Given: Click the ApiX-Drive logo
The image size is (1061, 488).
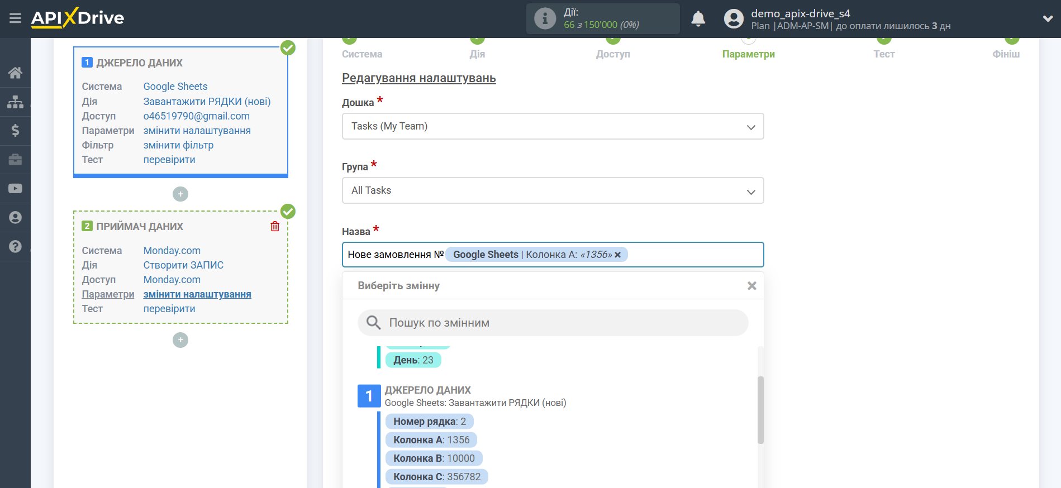Looking at the screenshot, I should (78, 18).
